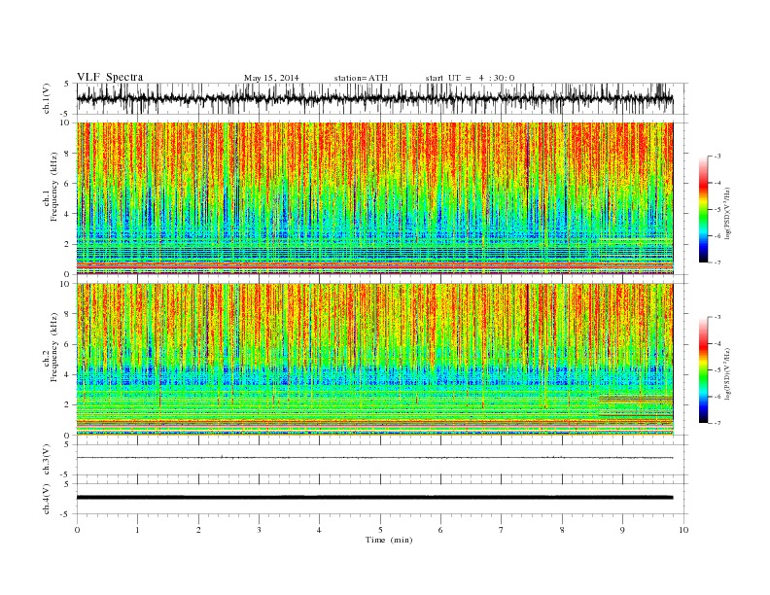The image size is (770, 595).
Task: Click the "2" tick on the Time axis
Action: pos(198,530)
